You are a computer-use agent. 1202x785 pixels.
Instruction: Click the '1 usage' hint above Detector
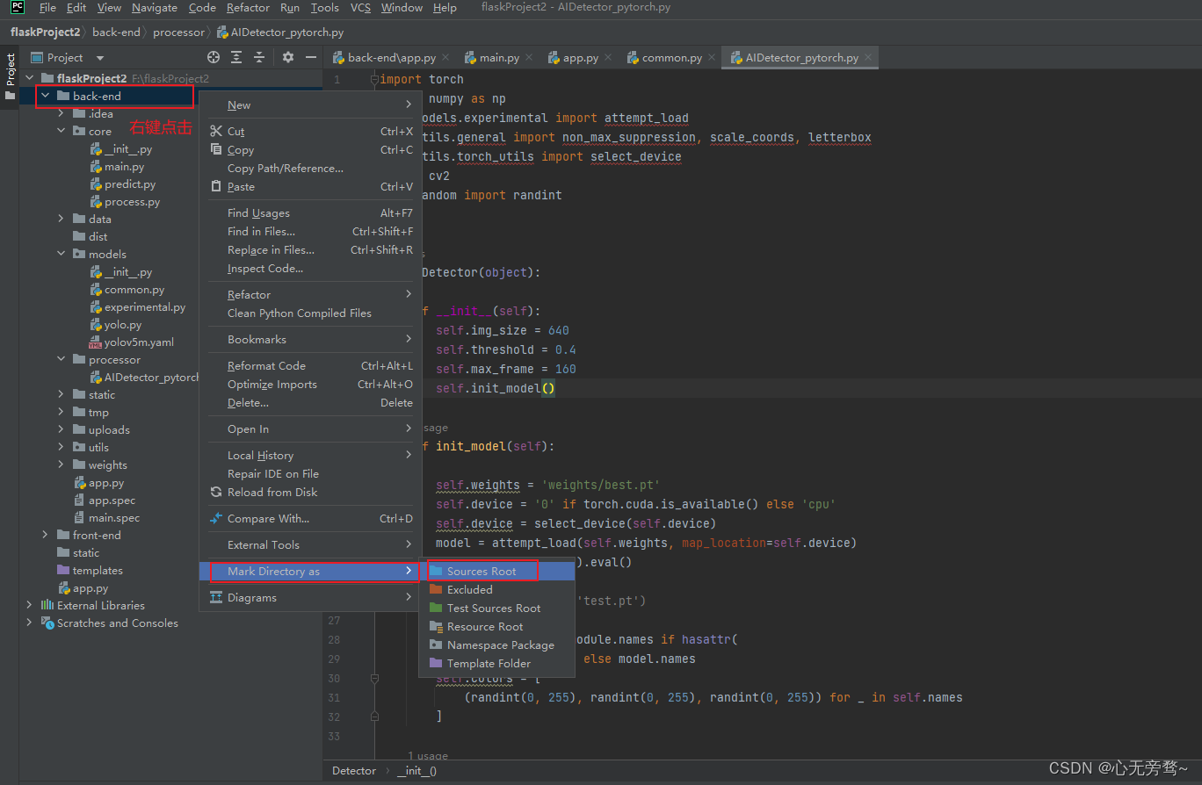pyautogui.click(x=427, y=755)
